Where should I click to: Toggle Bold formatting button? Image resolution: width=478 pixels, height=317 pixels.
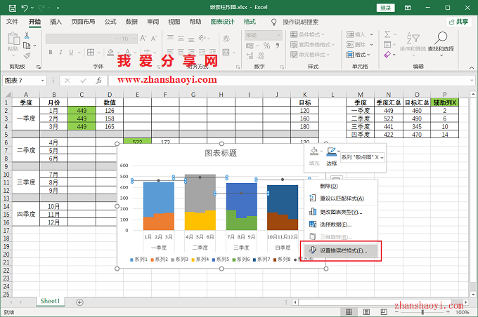[51, 53]
